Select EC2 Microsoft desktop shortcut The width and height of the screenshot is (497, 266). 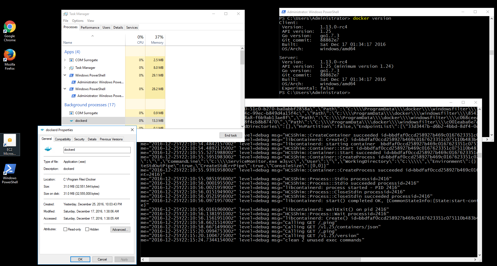[x=10, y=144]
